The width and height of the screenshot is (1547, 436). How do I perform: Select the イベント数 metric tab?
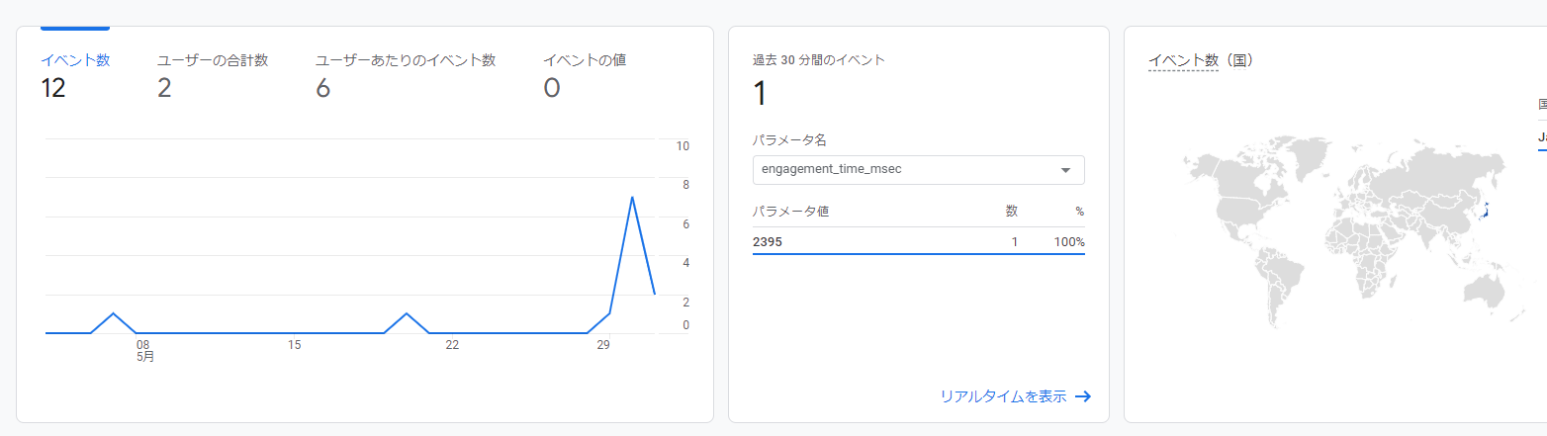75,75
